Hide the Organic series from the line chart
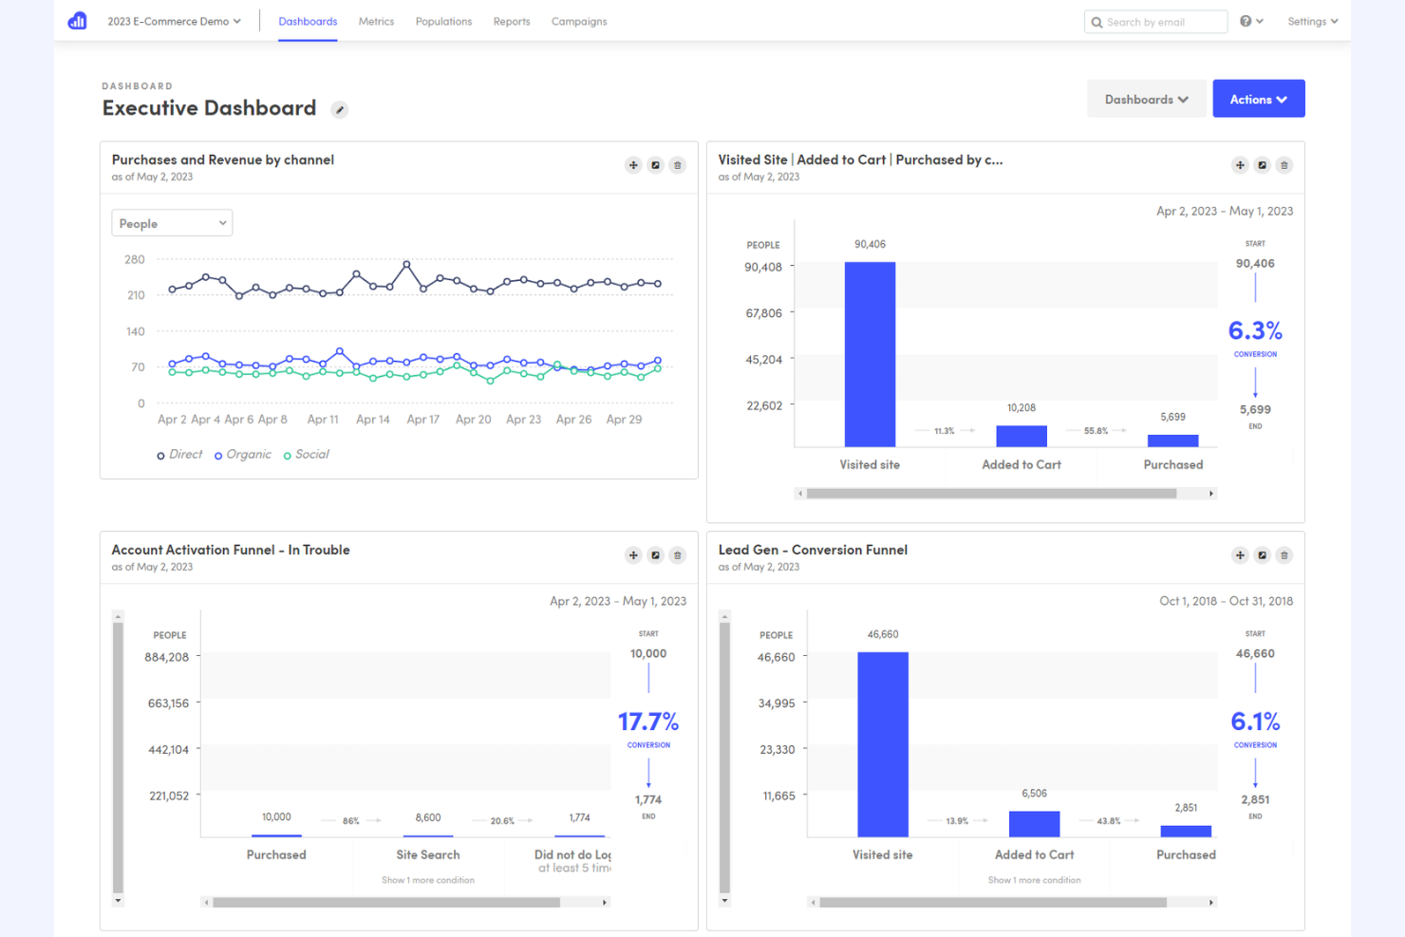This screenshot has height=937, width=1405. tap(243, 454)
